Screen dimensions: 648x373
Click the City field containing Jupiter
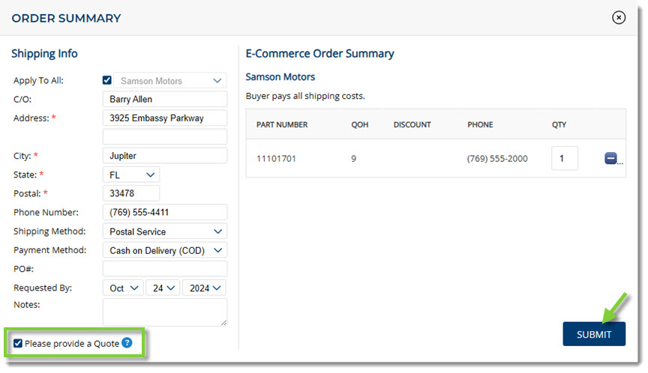[x=165, y=156]
